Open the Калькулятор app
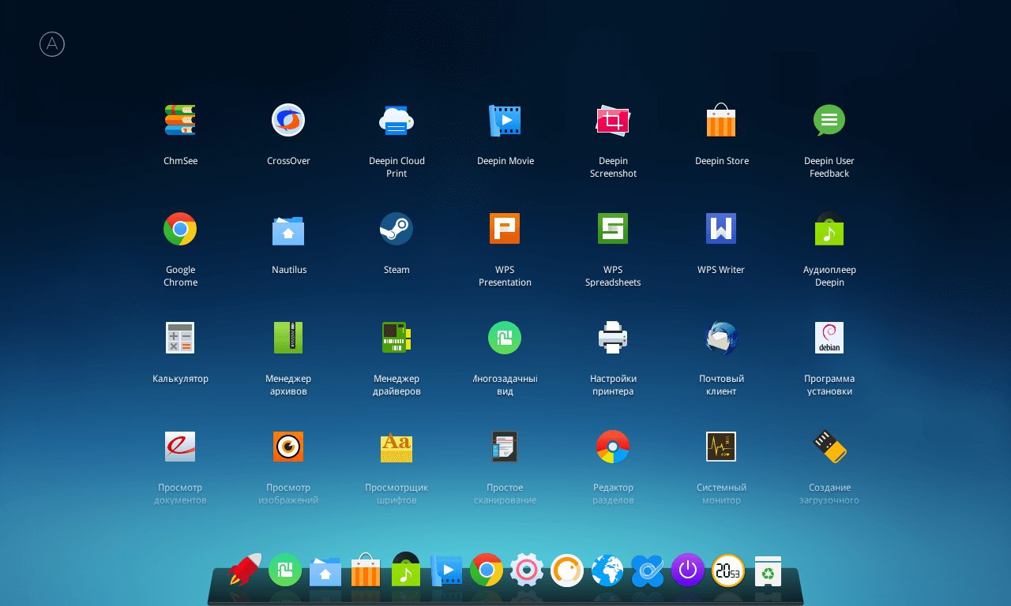Viewport: 1011px width, 606px height. click(x=180, y=338)
